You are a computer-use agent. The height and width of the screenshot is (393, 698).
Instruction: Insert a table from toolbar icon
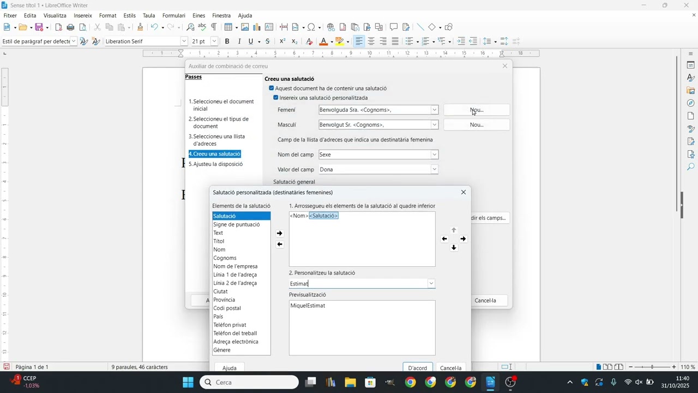tap(228, 27)
